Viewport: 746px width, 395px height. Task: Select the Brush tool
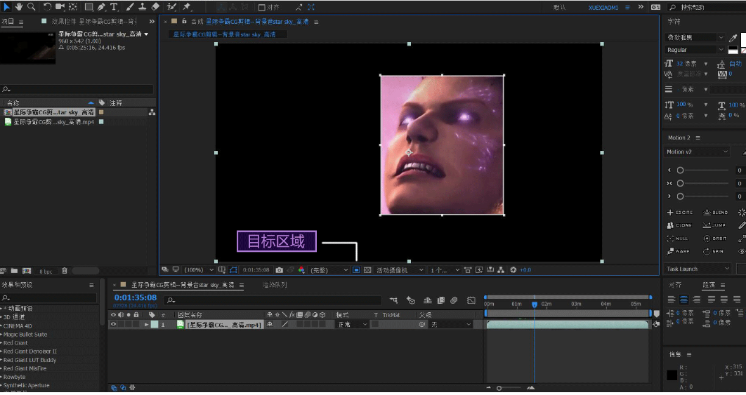point(130,6)
